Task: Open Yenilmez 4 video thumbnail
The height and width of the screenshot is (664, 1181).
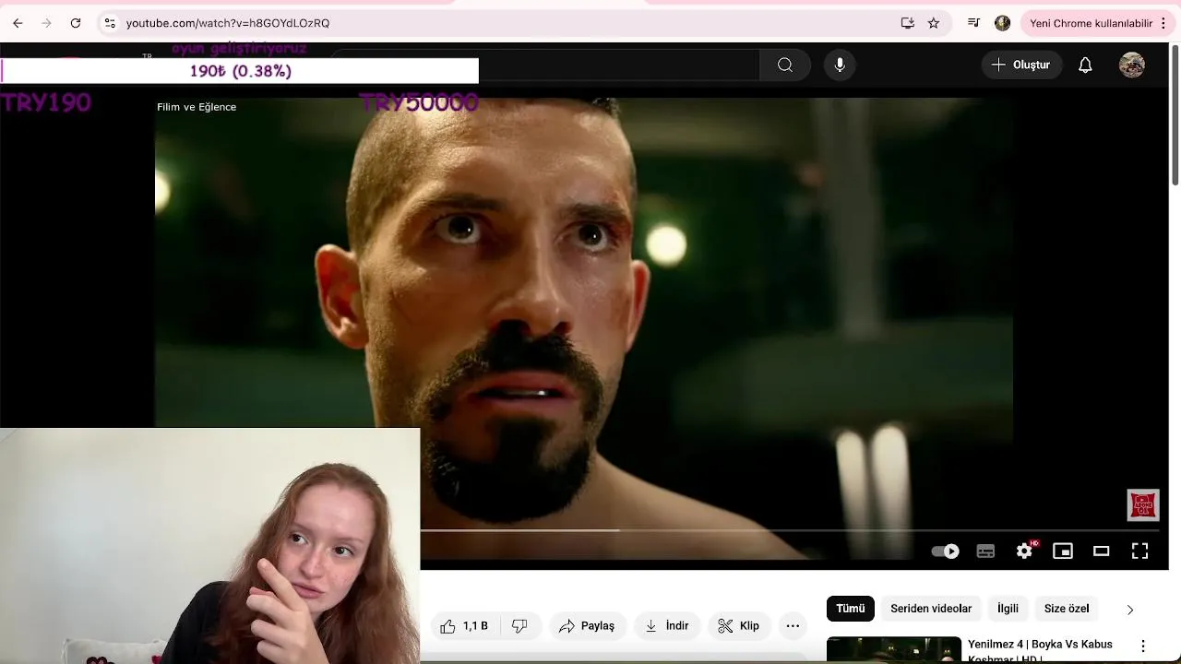Action: (894, 650)
